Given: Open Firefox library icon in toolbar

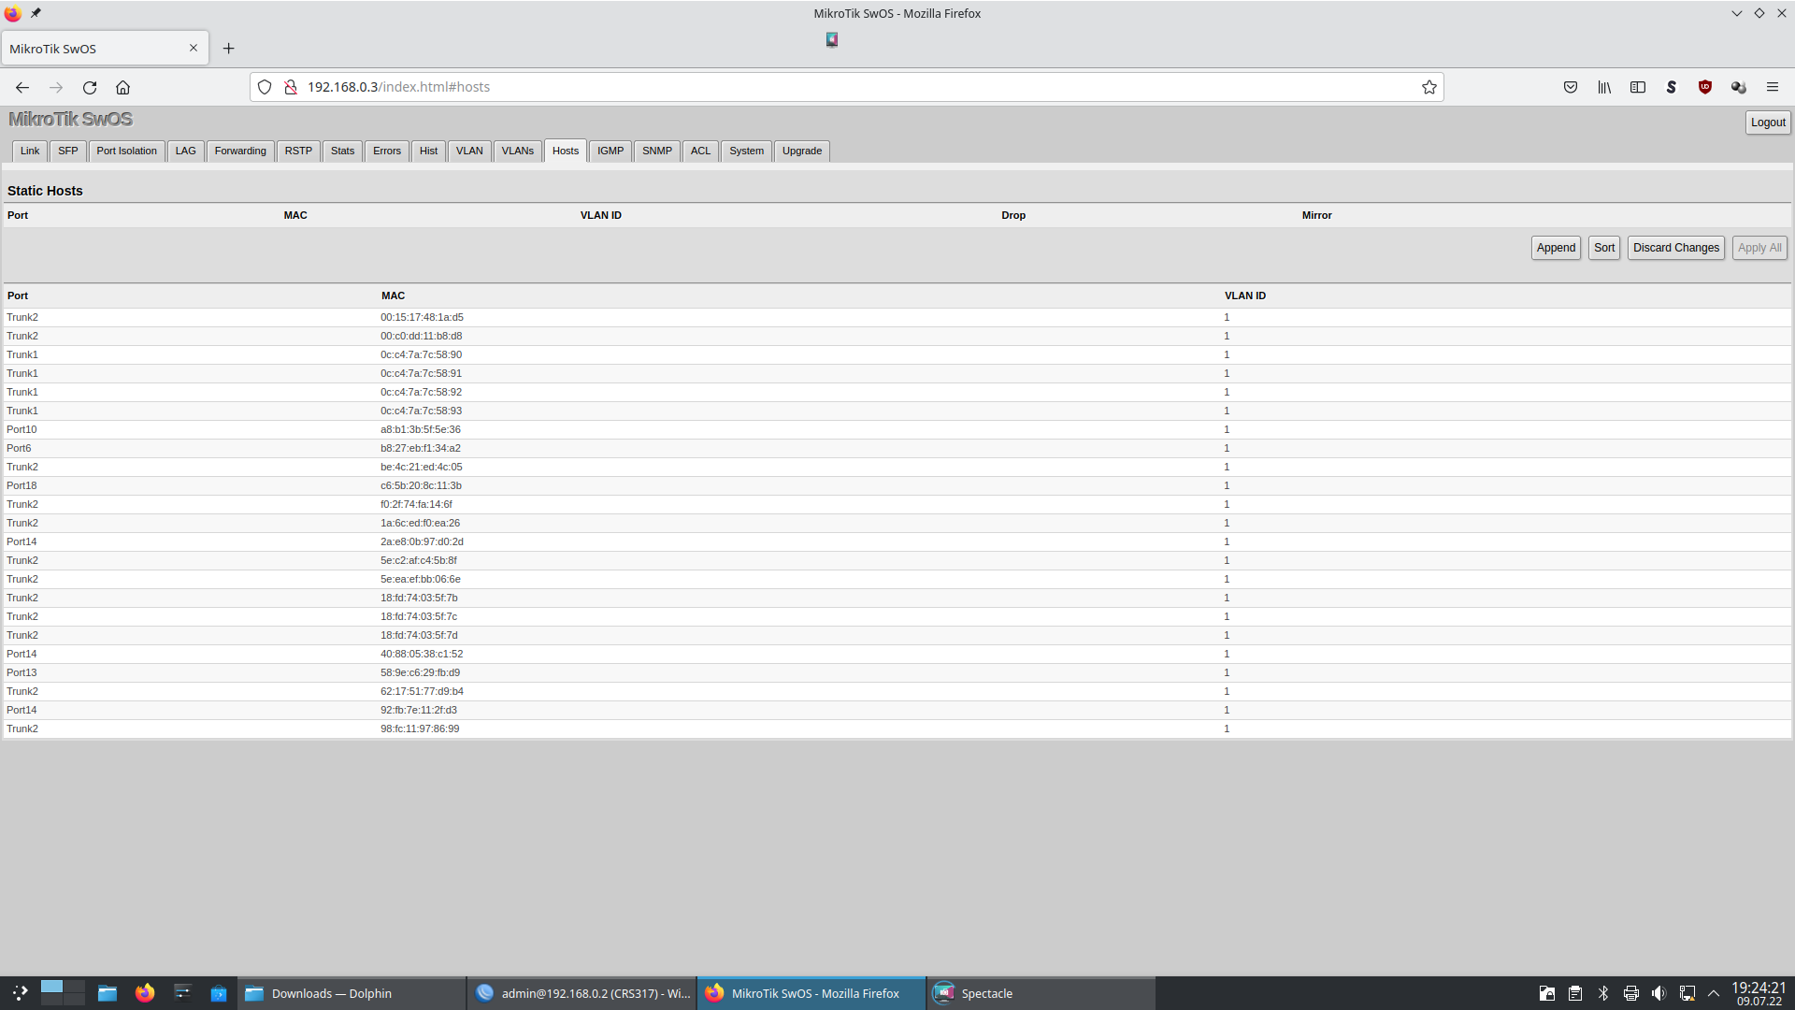Looking at the screenshot, I should (1604, 87).
